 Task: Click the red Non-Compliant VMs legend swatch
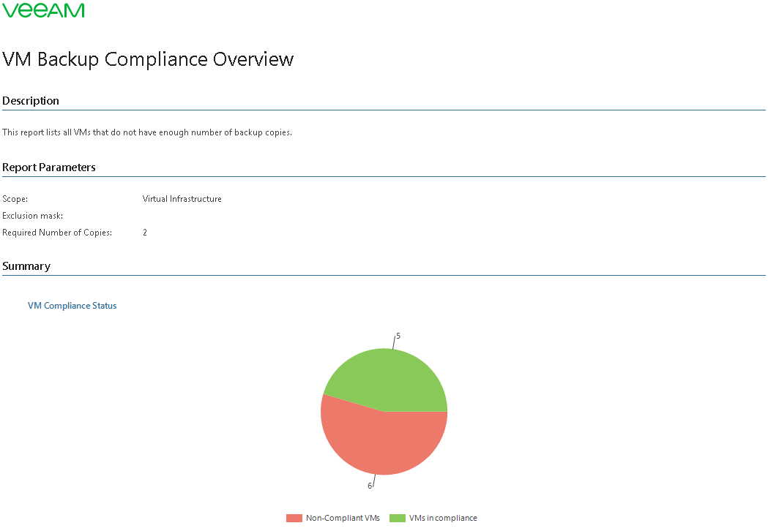294,518
